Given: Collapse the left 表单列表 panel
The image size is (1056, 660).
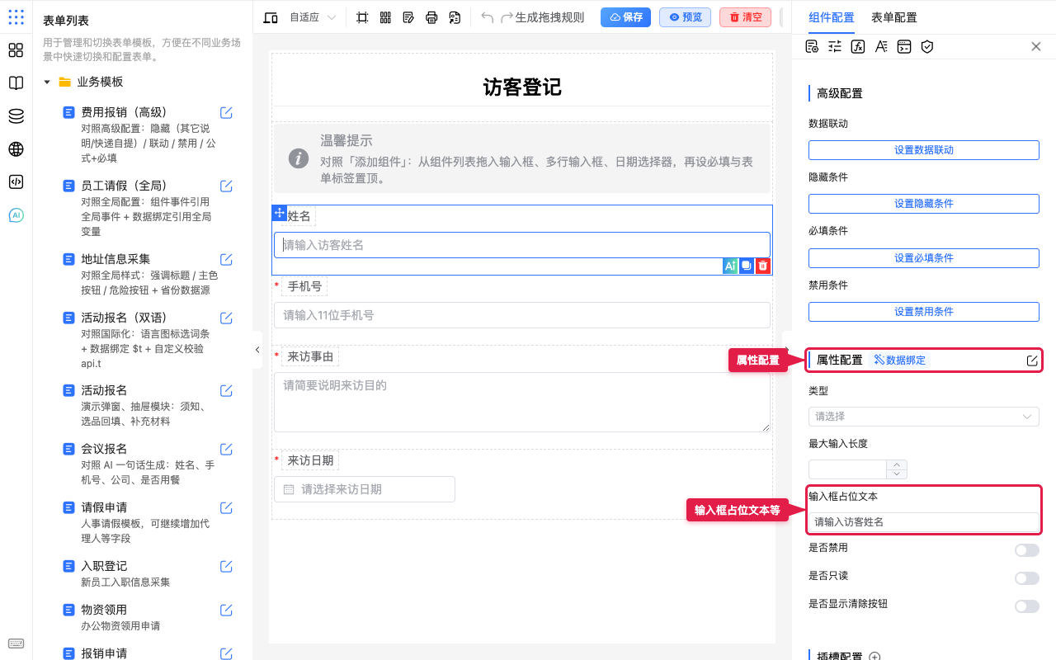Looking at the screenshot, I should (257, 350).
